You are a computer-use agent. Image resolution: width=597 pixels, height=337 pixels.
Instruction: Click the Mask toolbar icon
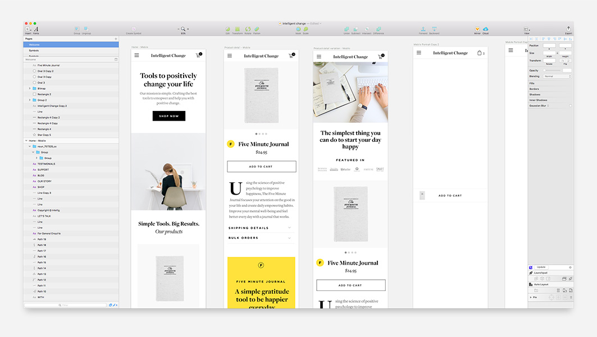[298, 29]
